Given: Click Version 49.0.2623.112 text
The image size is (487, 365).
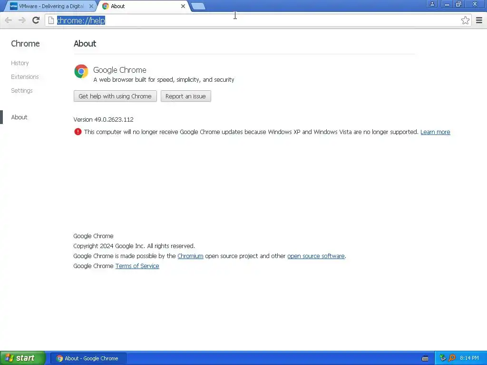Looking at the screenshot, I should tap(103, 119).
